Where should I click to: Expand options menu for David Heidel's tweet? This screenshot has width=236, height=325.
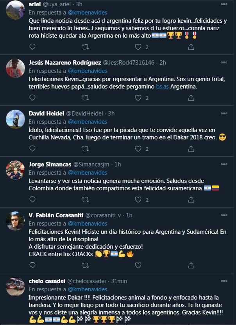click(x=224, y=113)
